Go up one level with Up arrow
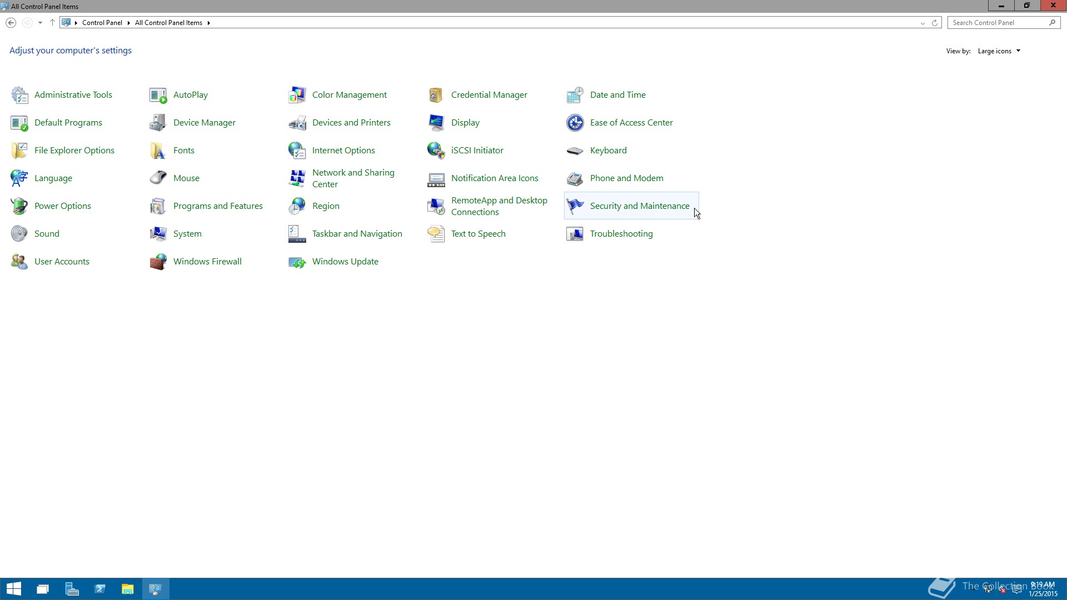 52,23
